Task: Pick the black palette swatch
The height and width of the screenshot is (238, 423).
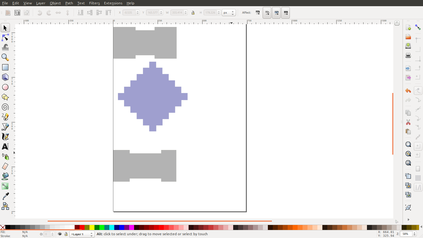Action: (x=8, y=227)
